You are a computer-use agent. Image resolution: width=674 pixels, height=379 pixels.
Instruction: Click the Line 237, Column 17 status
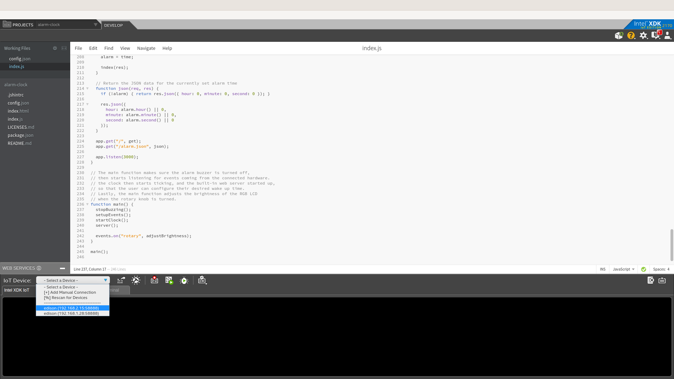point(90,269)
